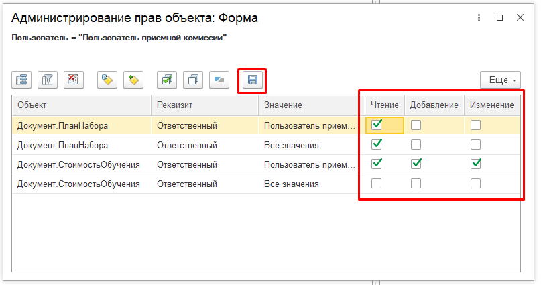The width and height of the screenshot is (541, 285).
Task: Click the clear filter red X icon
Action: (74, 80)
